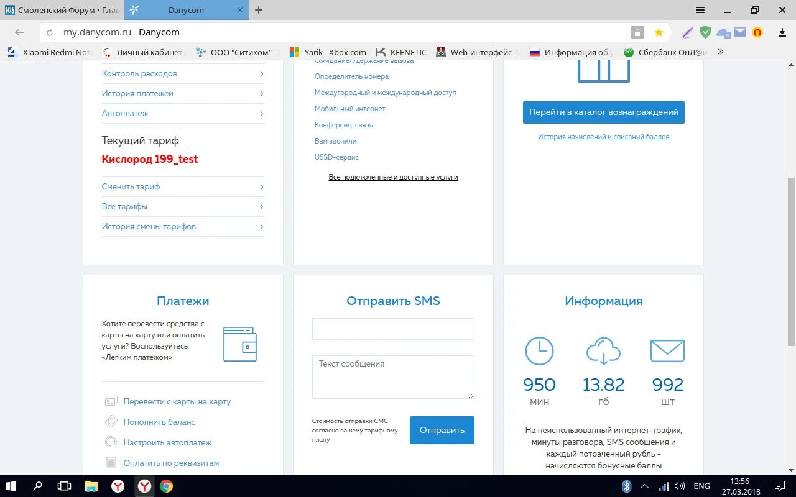Open the Windows Start menu
Viewport: 796px width, 497px height.
[11, 486]
